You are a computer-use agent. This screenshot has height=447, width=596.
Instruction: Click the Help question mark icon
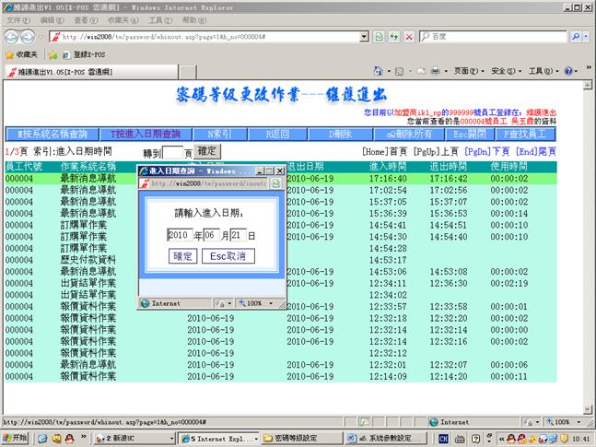pyautogui.click(x=567, y=71)
